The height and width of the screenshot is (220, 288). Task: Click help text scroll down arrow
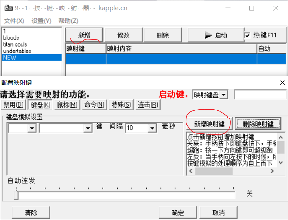[x=280, y=163]
